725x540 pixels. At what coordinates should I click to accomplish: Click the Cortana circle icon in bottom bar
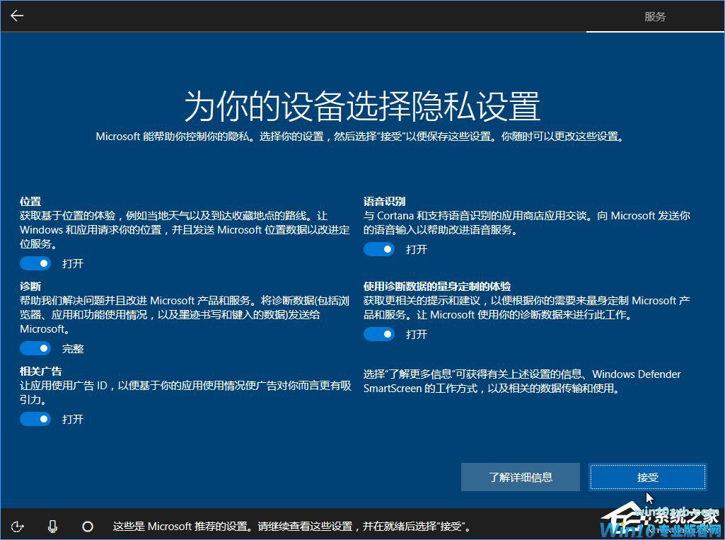point(87,526)
